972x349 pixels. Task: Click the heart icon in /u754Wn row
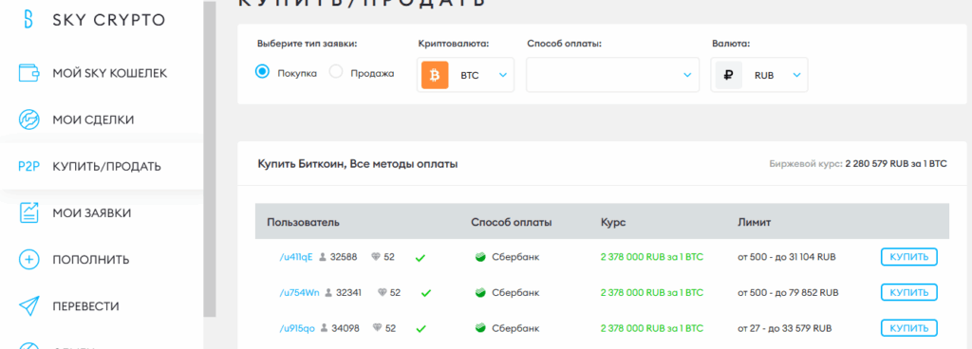(x=382, y=292)
